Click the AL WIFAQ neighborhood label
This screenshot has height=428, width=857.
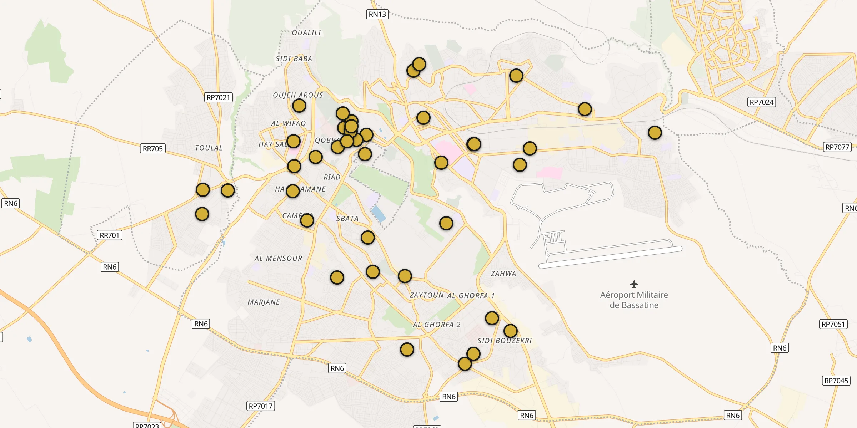(288, 123)
